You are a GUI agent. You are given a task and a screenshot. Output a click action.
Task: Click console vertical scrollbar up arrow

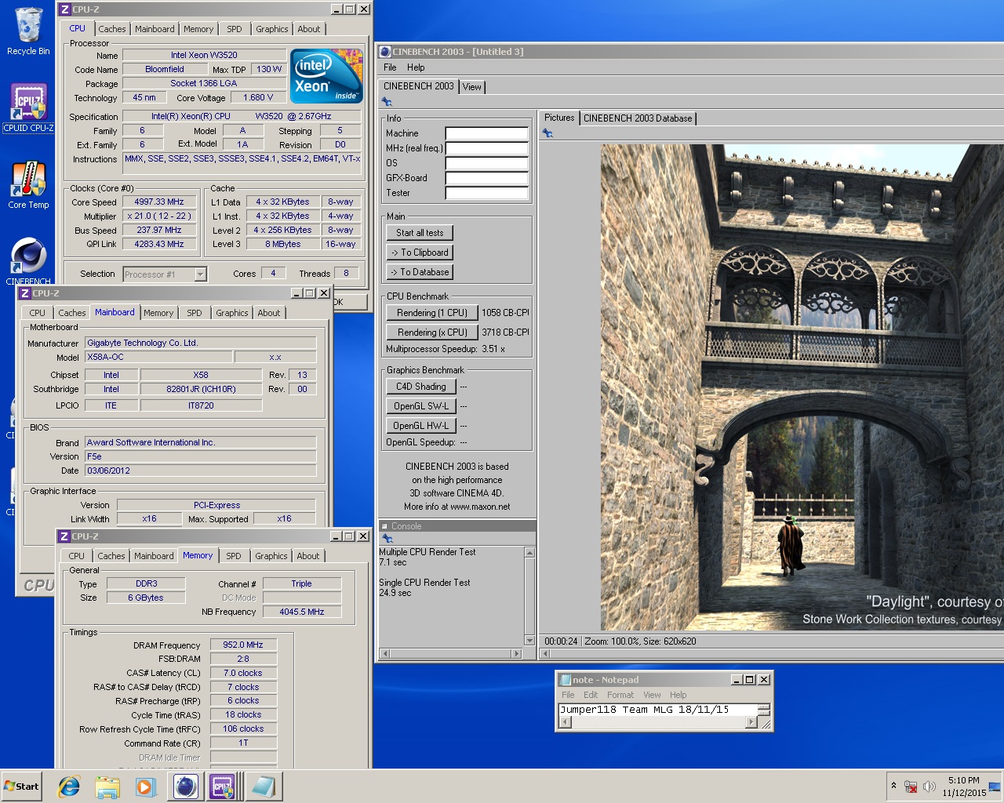point(529,553)
